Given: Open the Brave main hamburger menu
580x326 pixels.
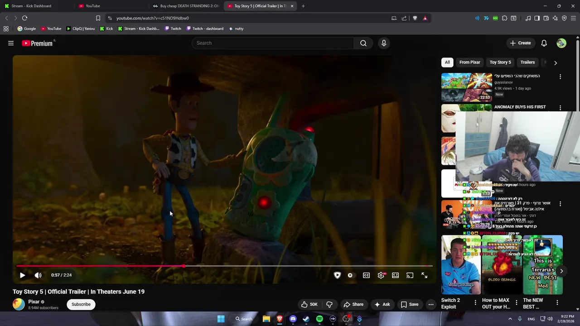Looking at the screenshot, I should (573, 18).
